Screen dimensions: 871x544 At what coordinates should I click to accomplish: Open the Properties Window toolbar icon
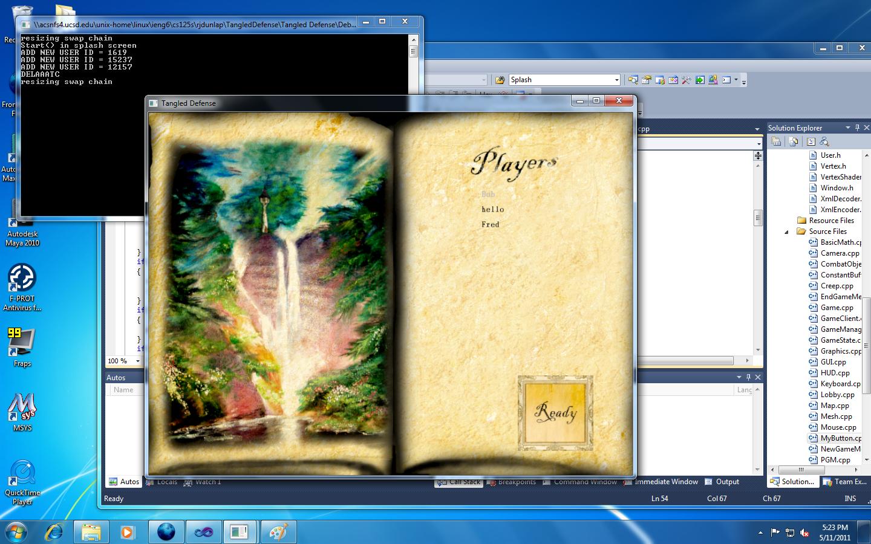(x=647, y=80)
